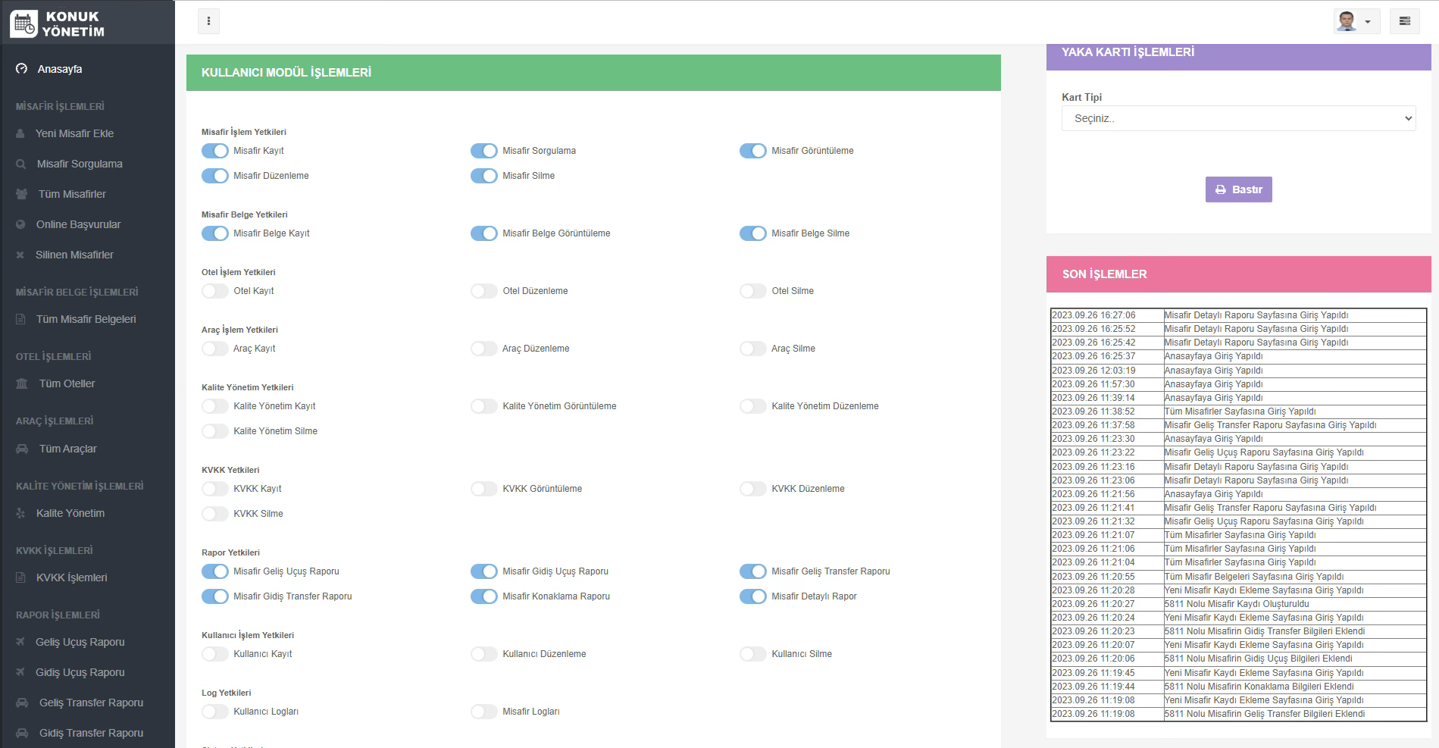
Task: Click the three-dot menu icon in header
Action: point(208,21)
